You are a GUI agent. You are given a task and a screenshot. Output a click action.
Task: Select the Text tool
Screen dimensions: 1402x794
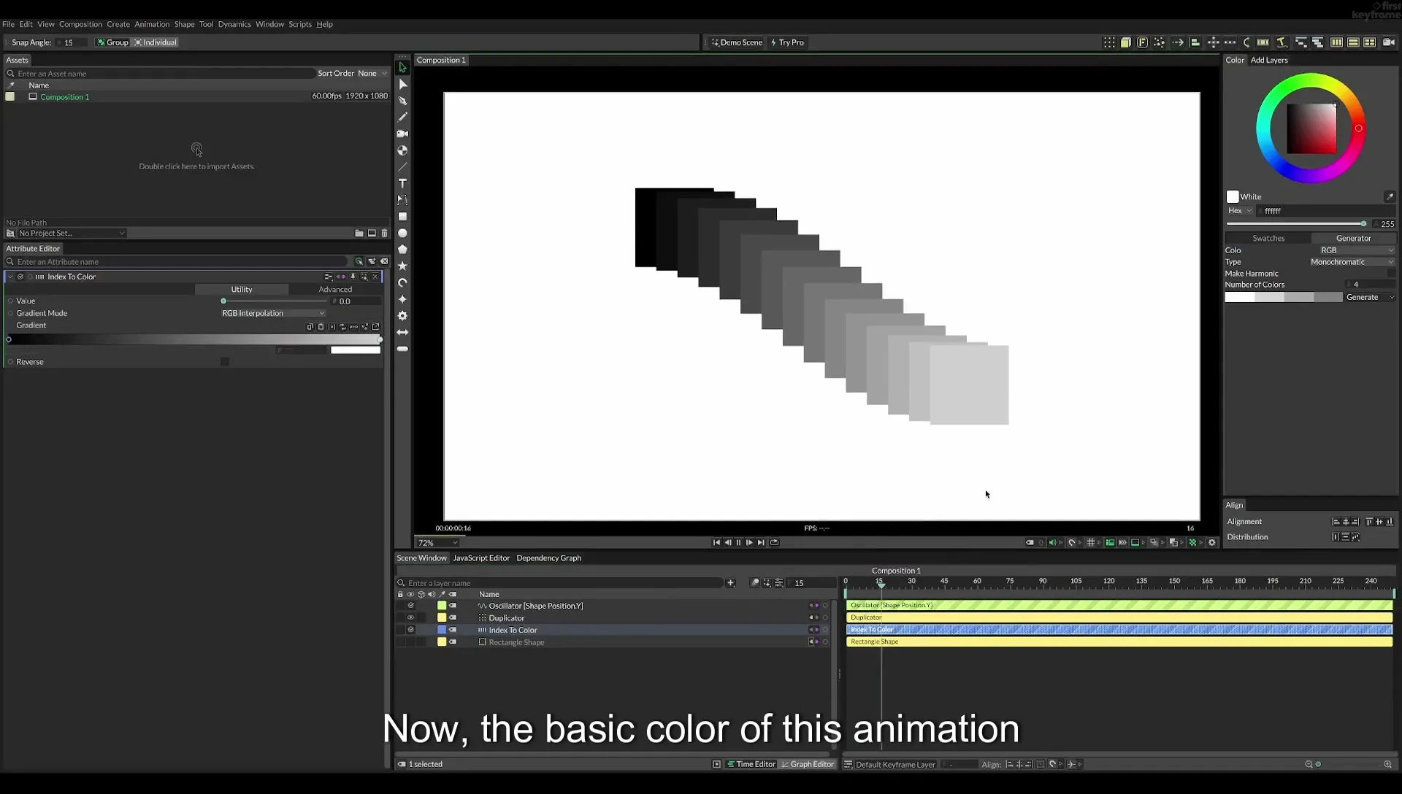(402, 183)
